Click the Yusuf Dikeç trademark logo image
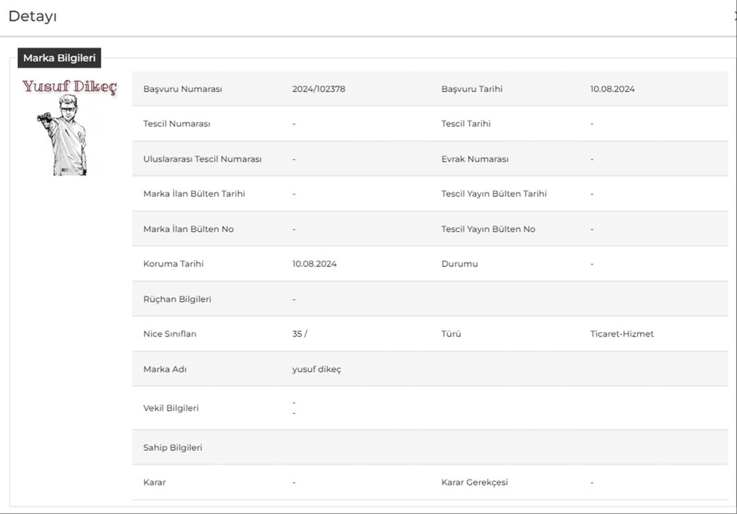This screenshot has height=514, width=737. tap(69, 127)
